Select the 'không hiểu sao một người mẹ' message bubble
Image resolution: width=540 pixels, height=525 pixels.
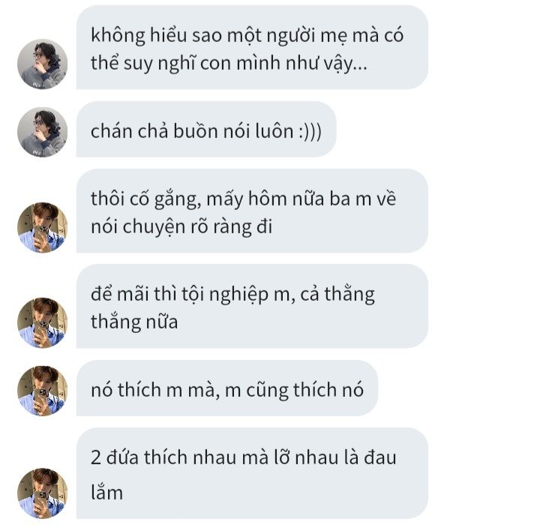point(252,47)
